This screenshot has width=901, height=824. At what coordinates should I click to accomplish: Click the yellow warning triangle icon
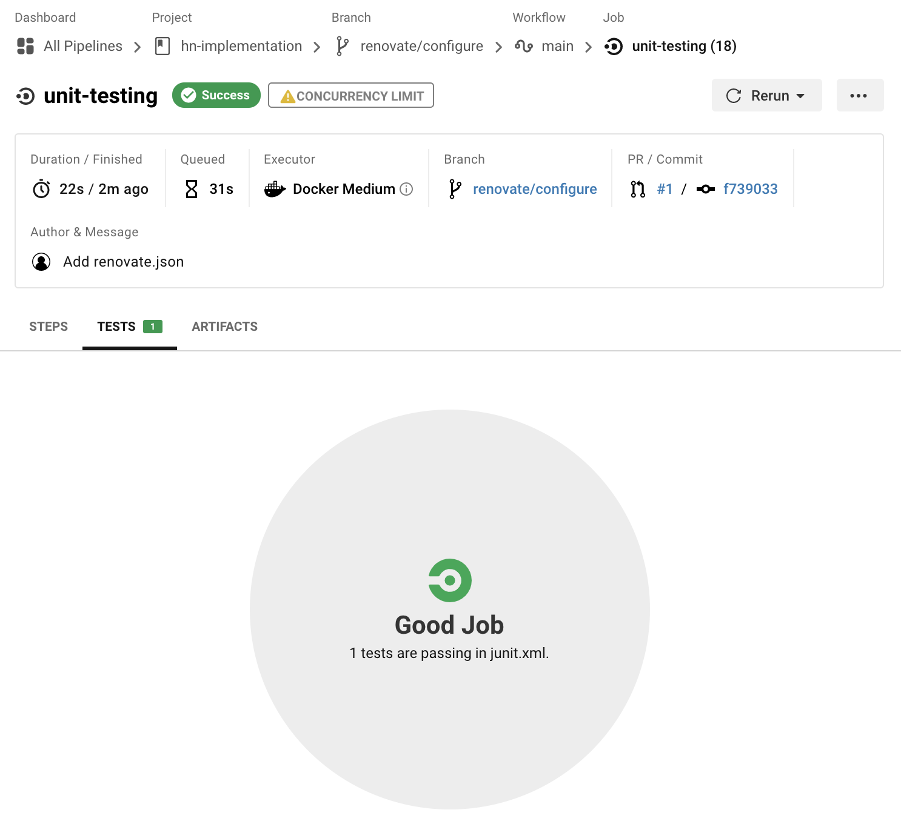288,96
